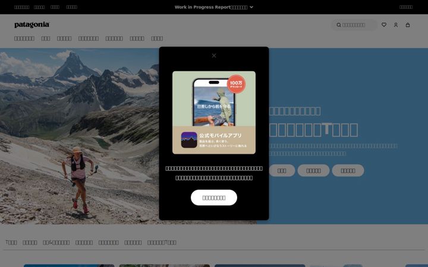Screen dimensions: 428x267
Task: Open the first main navigation menu item
Action: pos(24,39)
